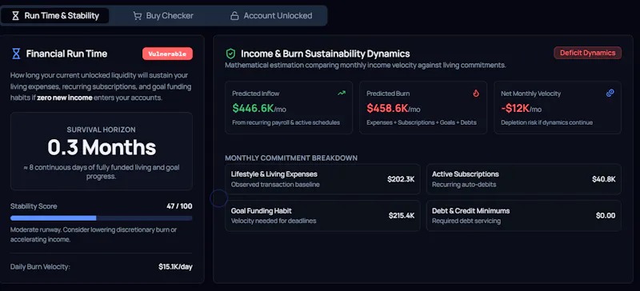Click the Daily Burn Velocity value
This screenshot has width=640, height=291.
pos(175,267)
